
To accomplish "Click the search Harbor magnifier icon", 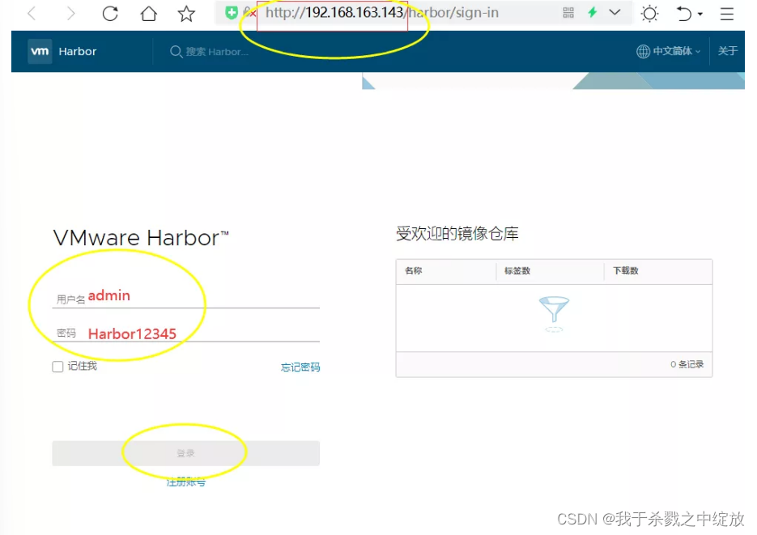I will tap(177, 52).
